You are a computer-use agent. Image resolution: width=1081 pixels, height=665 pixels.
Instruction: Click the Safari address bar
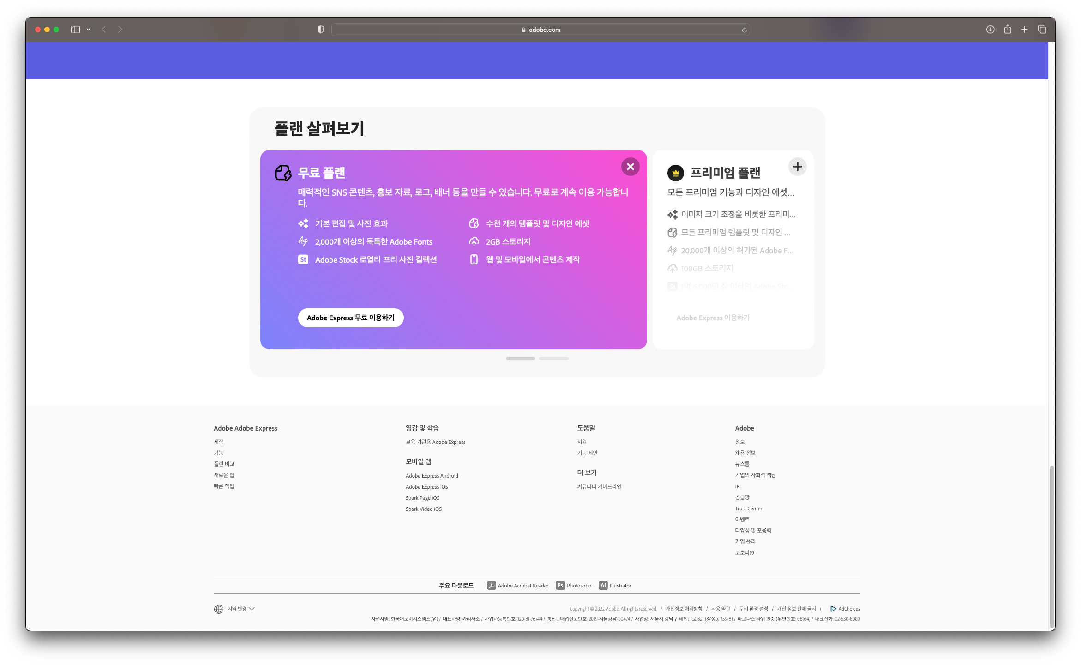(x=540, y=30)
